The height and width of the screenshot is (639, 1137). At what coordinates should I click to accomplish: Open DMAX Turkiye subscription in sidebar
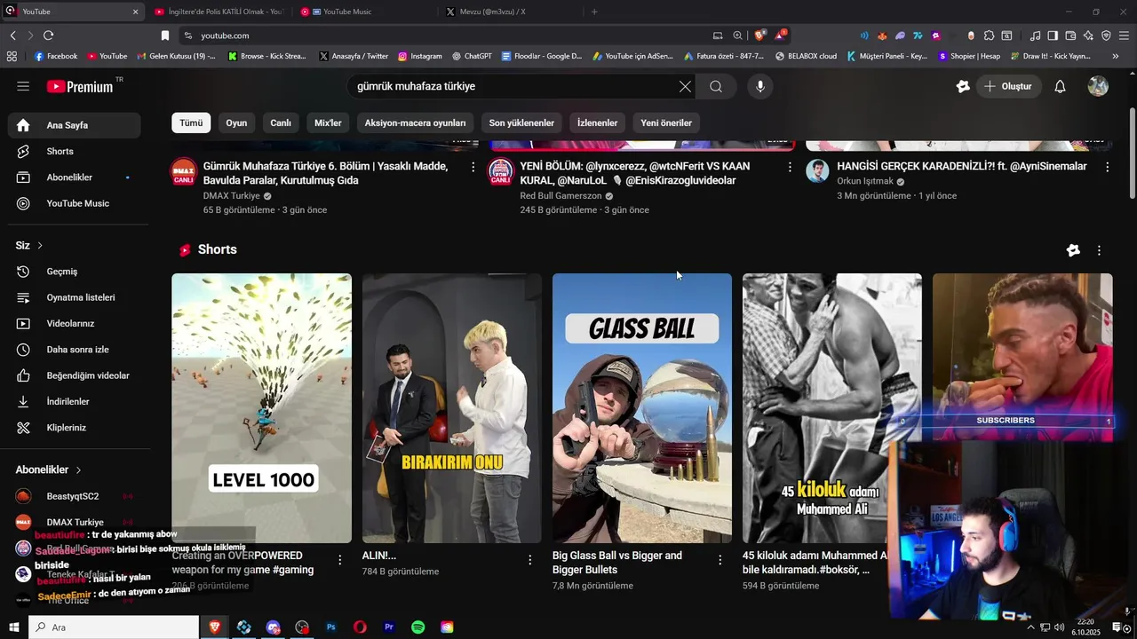pyautogui.click(x=74, y=522)
